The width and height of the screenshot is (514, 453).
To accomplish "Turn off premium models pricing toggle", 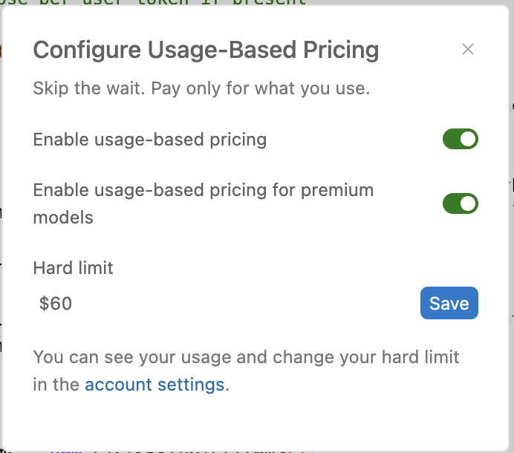I will tap(460, 203).
